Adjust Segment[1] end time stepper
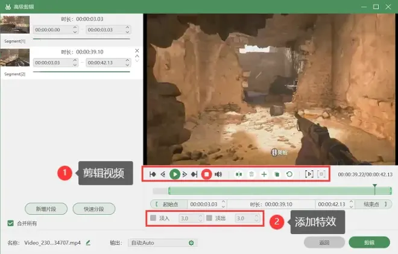Viewport: 398px width, 254px height. [127, 30]
